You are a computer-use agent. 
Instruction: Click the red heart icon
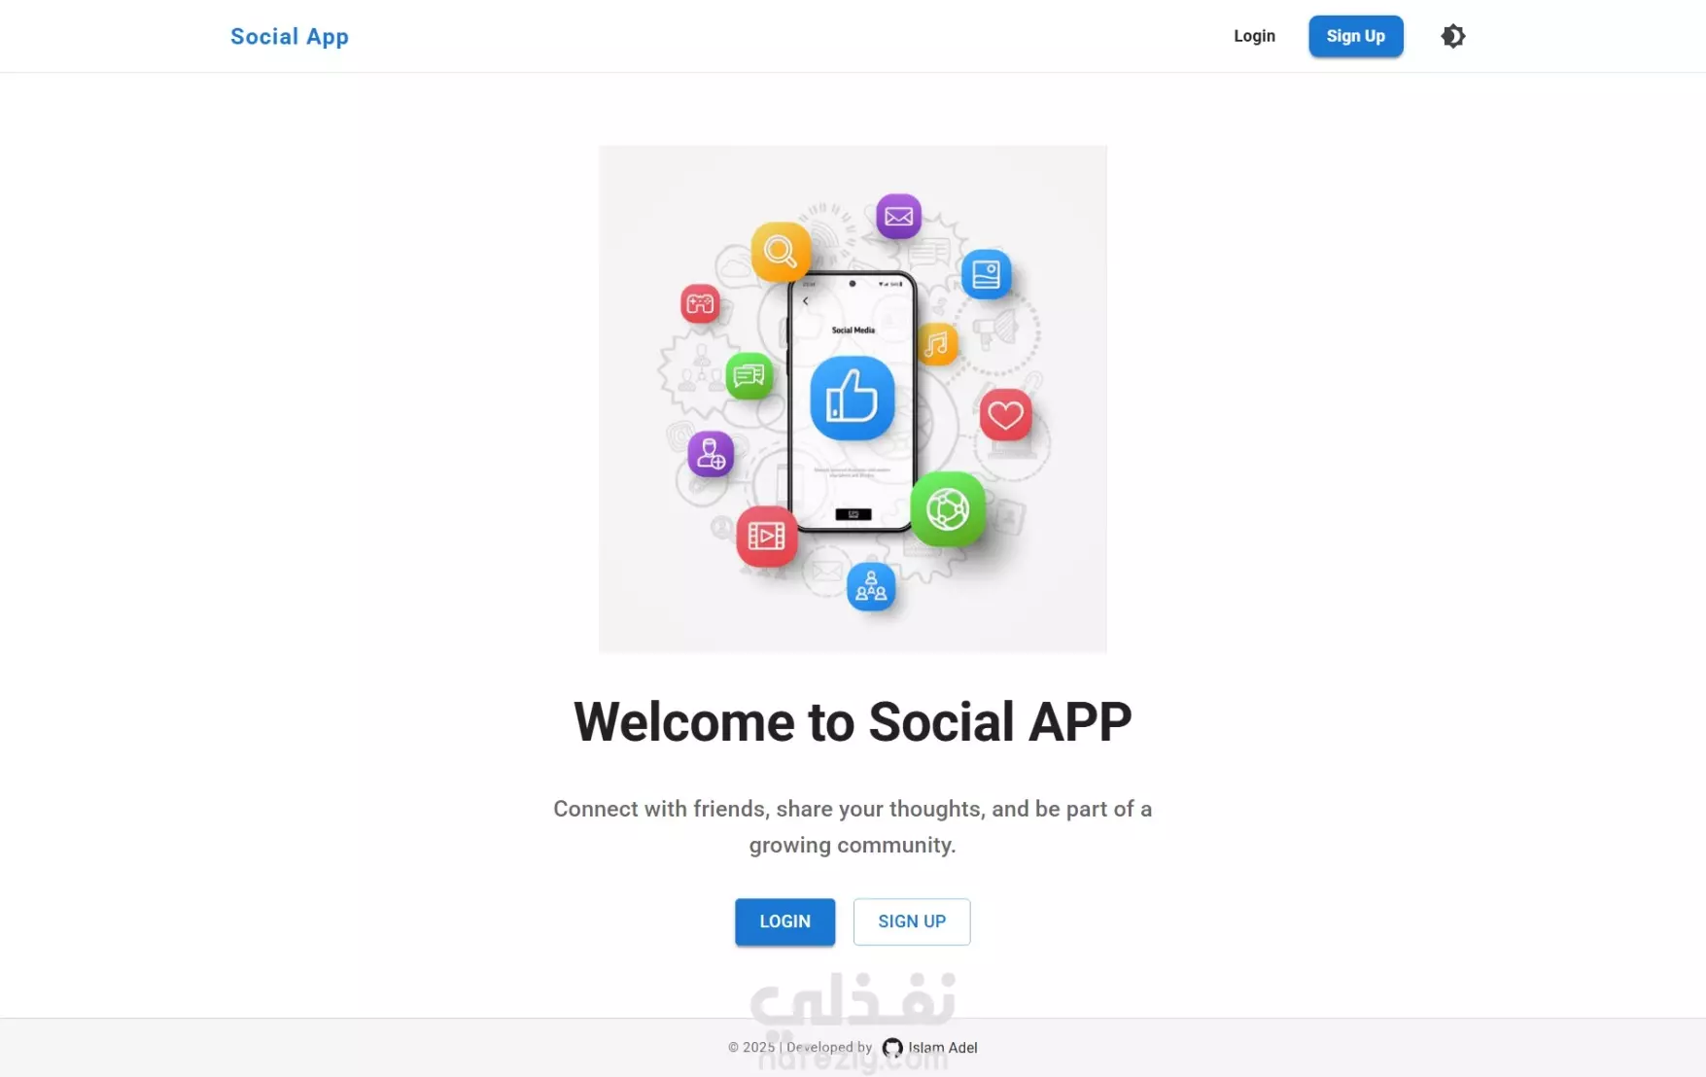[1005, 415]
